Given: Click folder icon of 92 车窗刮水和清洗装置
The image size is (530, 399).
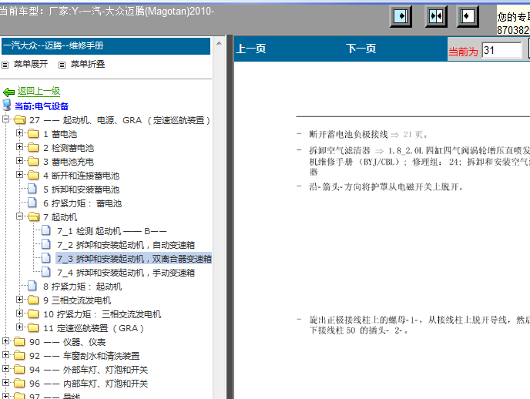Looking at the screenshot, I should click(x=19, y=355).
